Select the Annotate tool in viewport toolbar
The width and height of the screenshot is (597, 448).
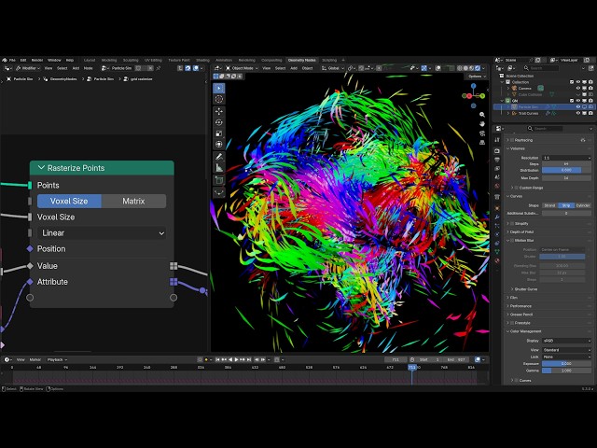218,157
